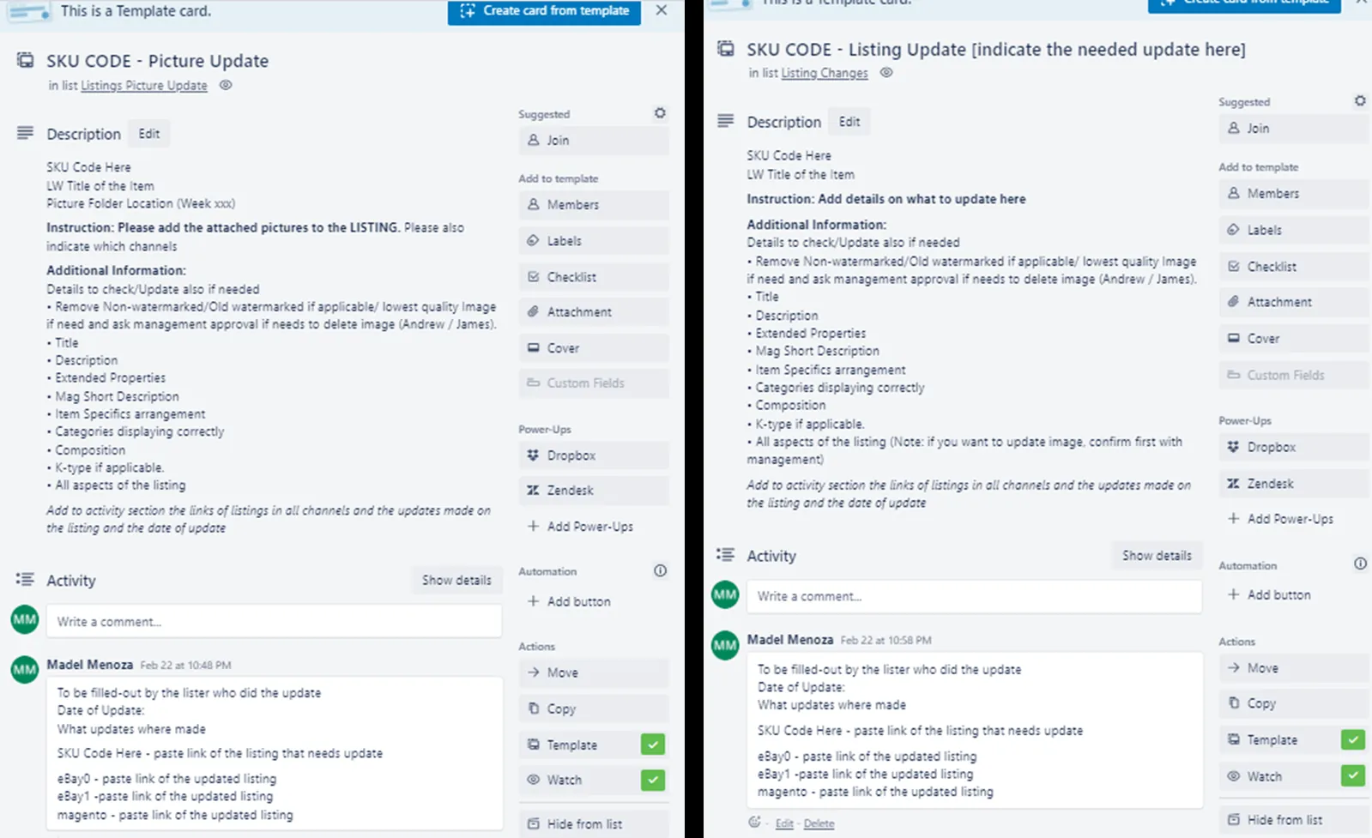The width and height of the screenshot is (1372, 838).
Task: Open Custom Fields in right card
Action: coord(1294,375)
